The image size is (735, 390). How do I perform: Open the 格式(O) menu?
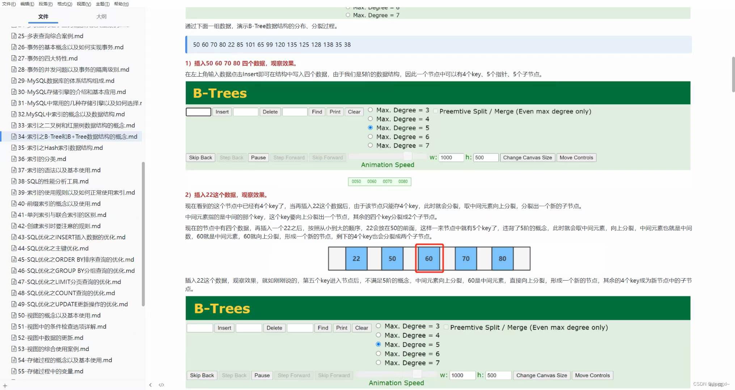(65, 4)
